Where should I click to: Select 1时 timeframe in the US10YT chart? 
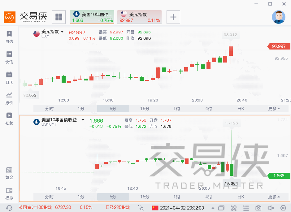click(x=177, y=197)
